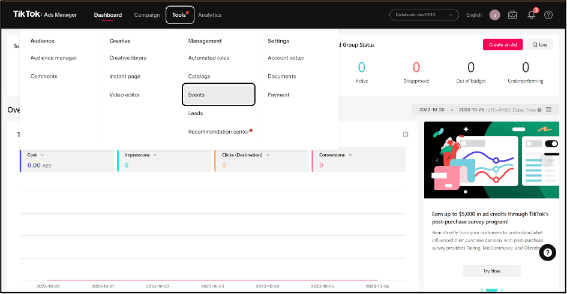
Task: Select Events from the Tools menu
Action: [218, 95]
